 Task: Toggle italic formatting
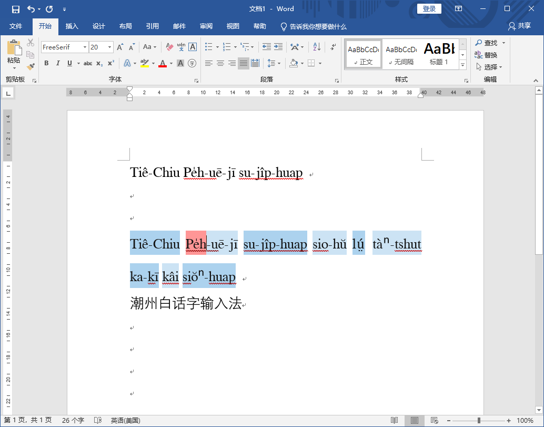[58, 63]
